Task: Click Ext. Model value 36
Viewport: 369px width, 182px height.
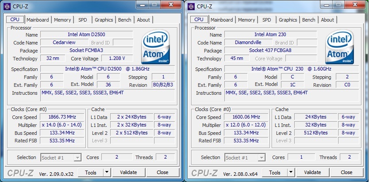Action: 108,85
